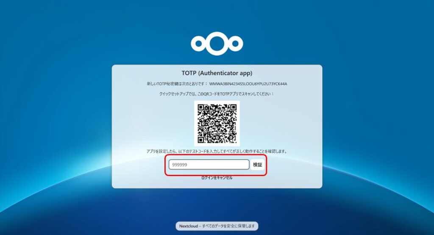The width and height of the screenshot is (434, 235).
Task: Click the TOTP (Authenticator app) heading
Action: [x=217, y=73]
